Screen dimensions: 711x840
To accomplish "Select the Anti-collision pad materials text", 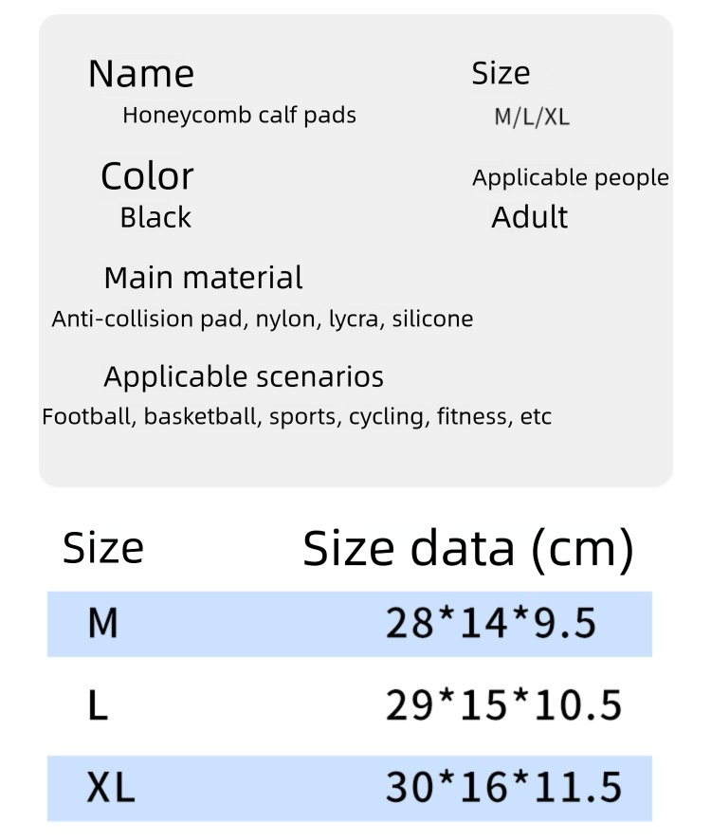I will pyautogui.click(x=262, y=320).
